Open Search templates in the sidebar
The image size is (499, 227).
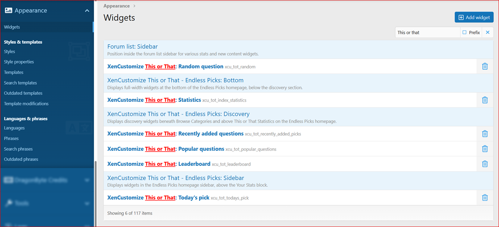[x=20, y=83]
